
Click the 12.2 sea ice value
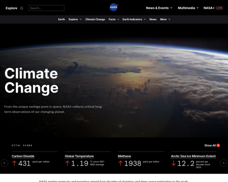click(186, 164)
